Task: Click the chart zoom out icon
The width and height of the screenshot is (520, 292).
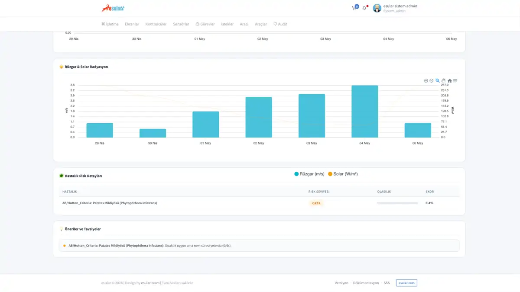Action: pyautogui.click(x=432, y=81)
